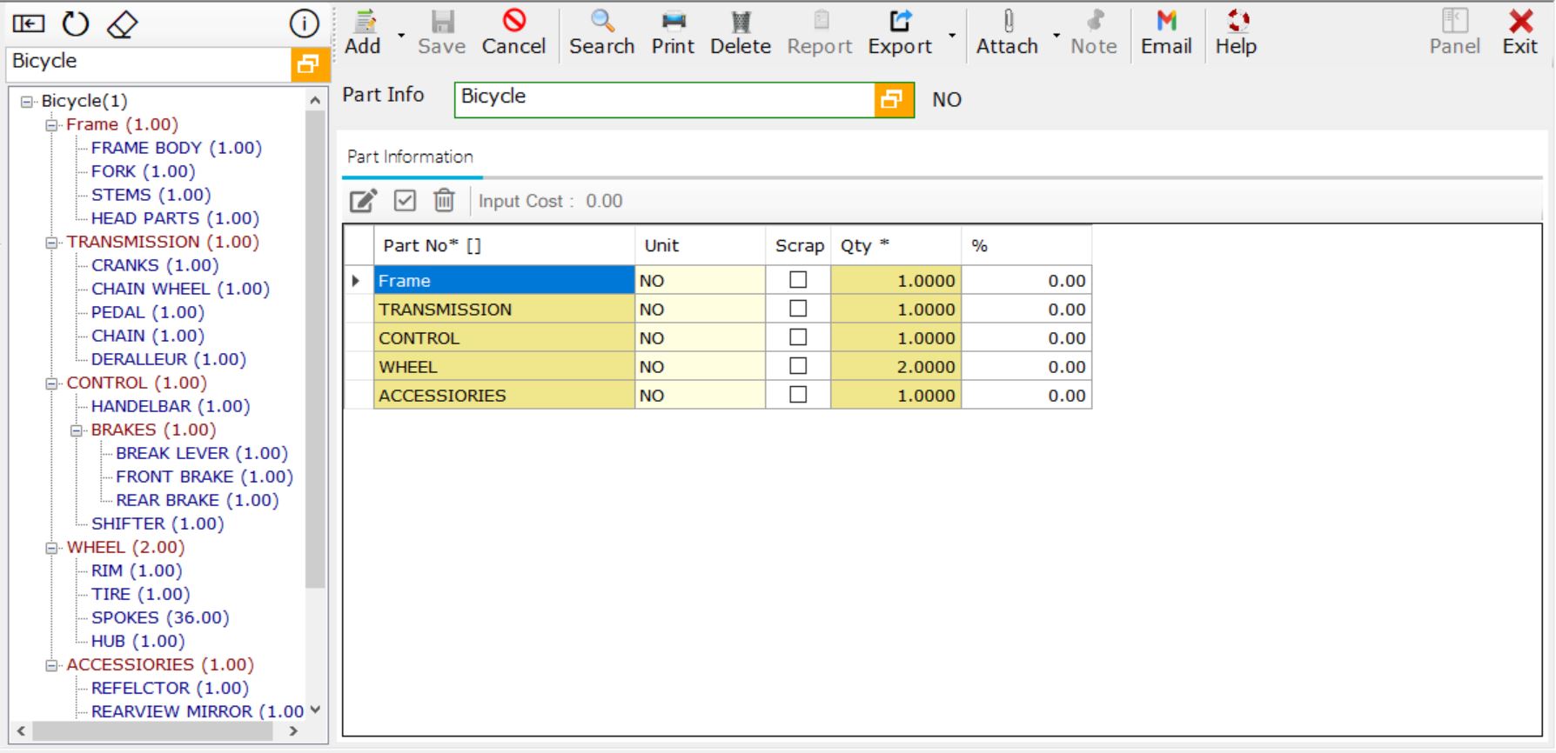1556x753 pixels.
Task: Click the refresh icon above the tree
Action: coord(76,24)
